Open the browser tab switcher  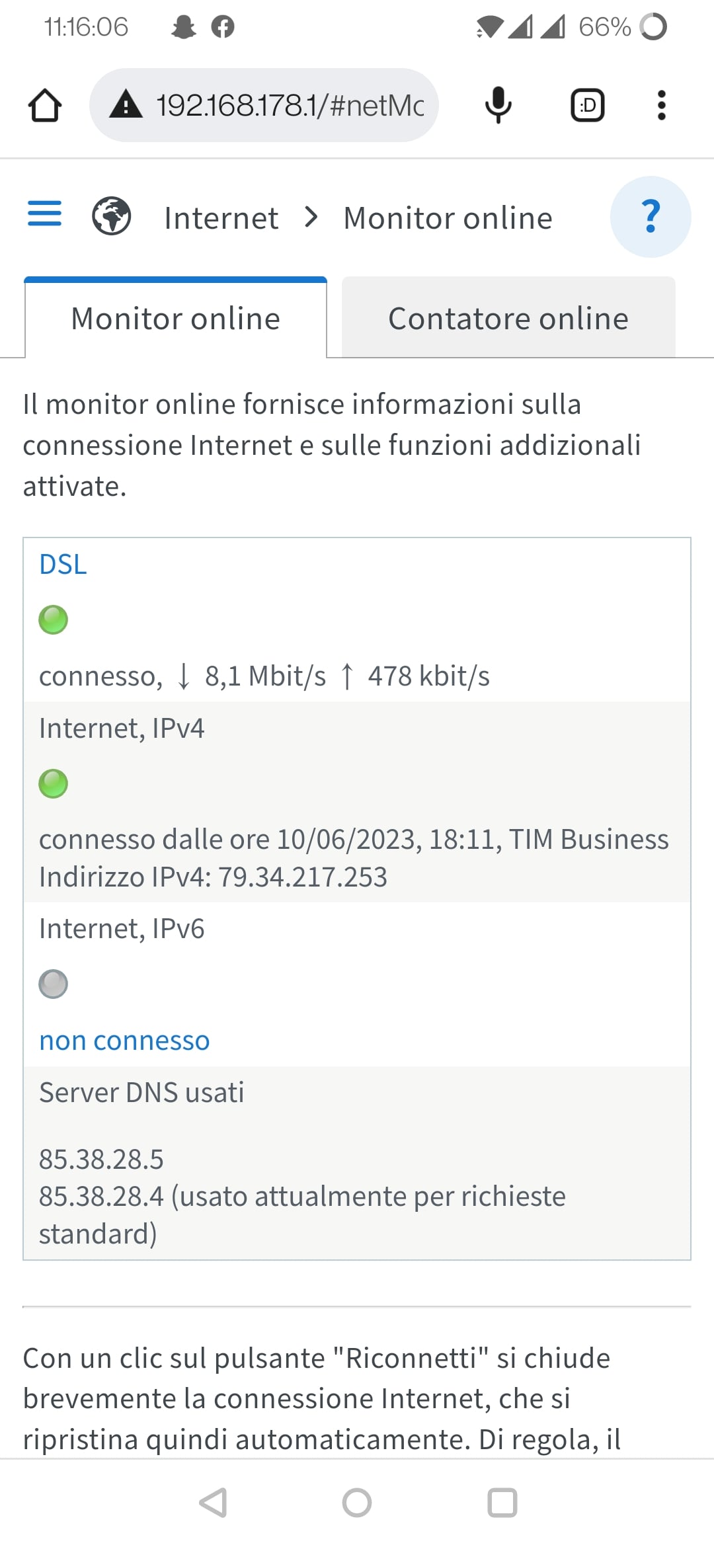click(587, 105)
